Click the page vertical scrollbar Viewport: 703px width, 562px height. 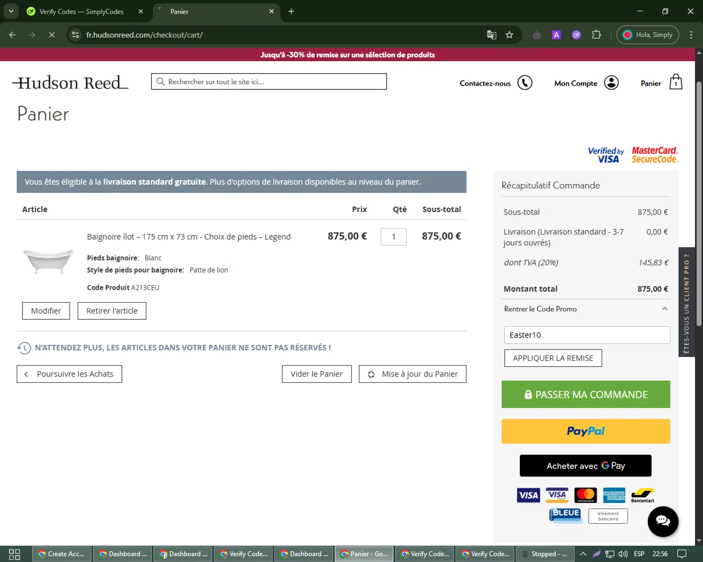(699, 204)
